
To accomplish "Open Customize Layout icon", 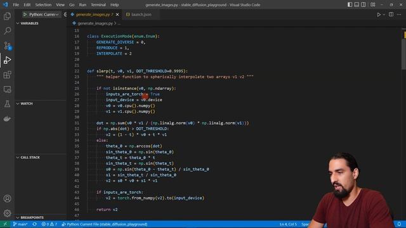I will 373,4.
